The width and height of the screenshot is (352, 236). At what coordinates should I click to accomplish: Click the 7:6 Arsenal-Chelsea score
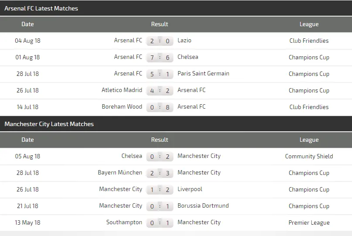click(159, 58)
